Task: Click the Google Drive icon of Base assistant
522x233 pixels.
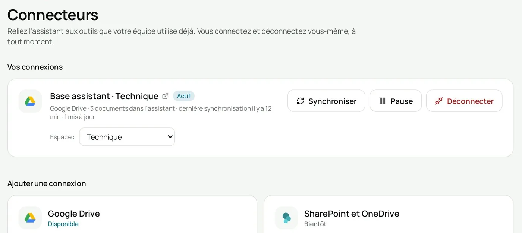Action: [x=30, y=101]
